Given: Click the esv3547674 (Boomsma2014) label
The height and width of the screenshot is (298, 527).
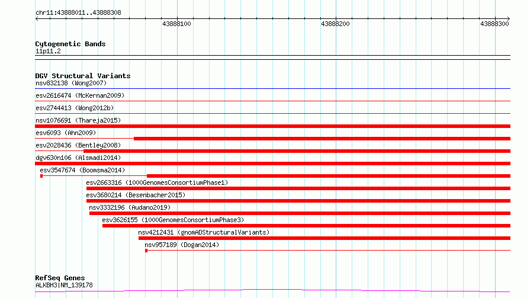Looking at the screenshot, I should 82,170.
